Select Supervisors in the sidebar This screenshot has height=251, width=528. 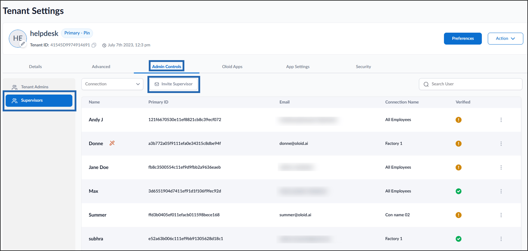(39, 100)
